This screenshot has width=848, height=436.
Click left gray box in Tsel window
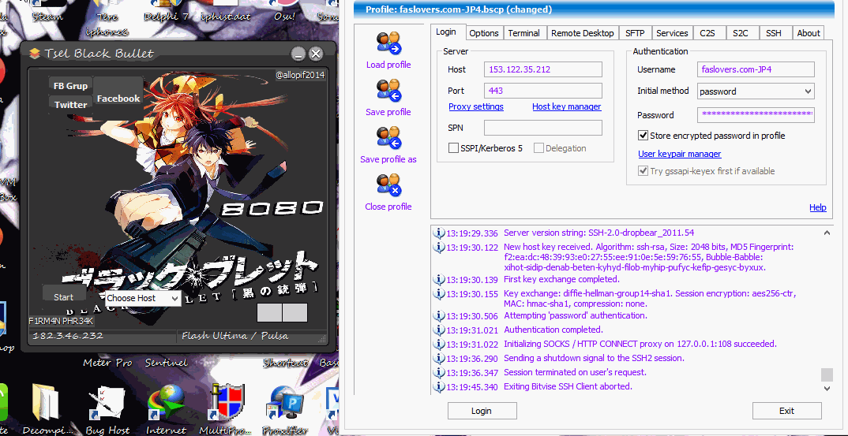tap(269, 313)
